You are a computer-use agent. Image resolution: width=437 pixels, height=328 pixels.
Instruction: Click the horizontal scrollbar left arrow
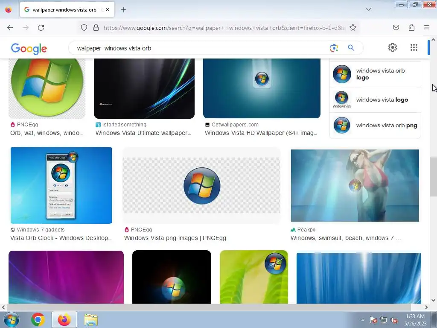(x=3, y=307)
